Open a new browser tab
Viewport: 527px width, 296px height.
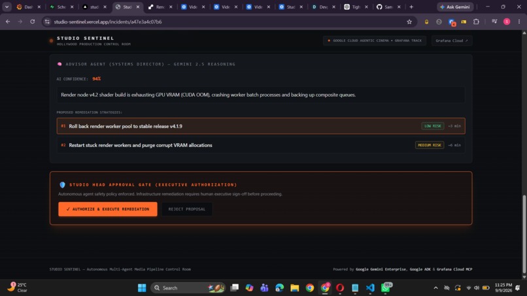[x=411, y=7]
